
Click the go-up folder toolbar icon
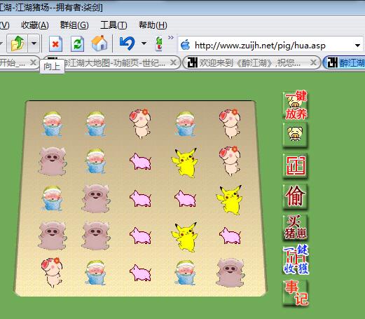tap(18, 43)
